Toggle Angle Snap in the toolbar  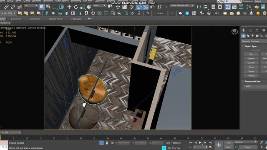[x=139, y=7]
